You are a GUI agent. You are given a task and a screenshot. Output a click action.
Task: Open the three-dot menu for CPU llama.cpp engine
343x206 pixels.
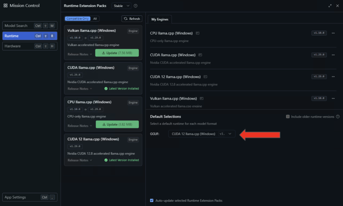(333, 33)
